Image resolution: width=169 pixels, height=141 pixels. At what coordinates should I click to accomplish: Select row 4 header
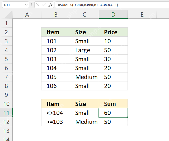click(6, 50)
